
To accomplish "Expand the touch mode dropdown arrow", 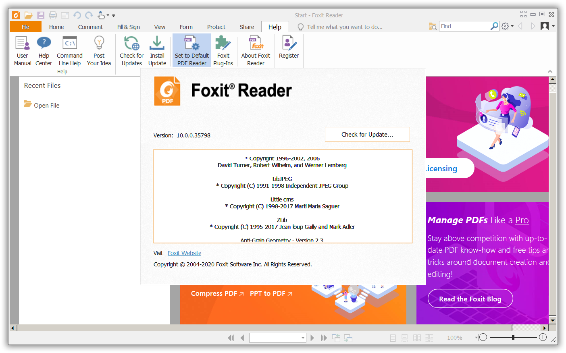I will click(108, 15).
